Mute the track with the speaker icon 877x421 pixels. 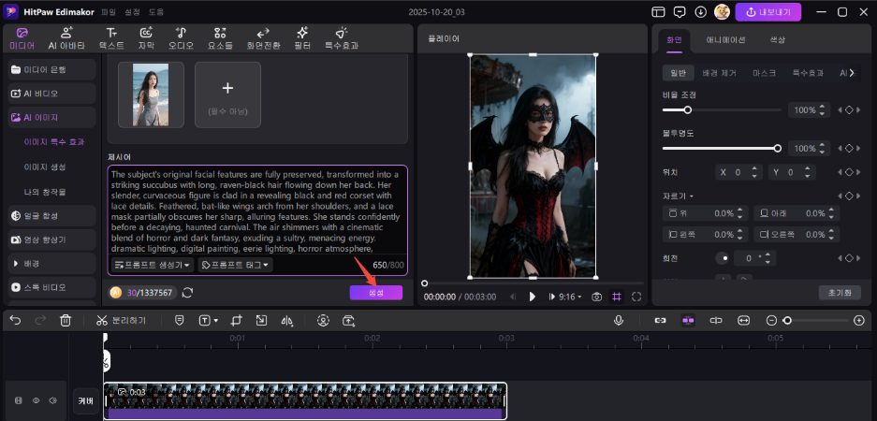[53, 400]
